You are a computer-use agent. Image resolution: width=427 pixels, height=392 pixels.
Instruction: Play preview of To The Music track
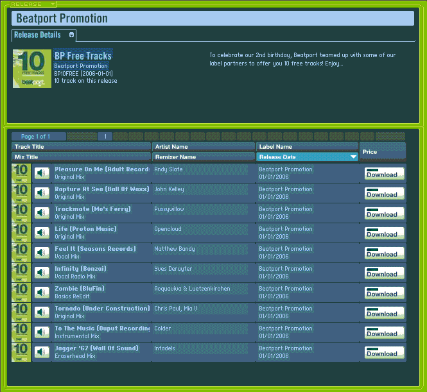pyautogui.click(x=42, y=332)
